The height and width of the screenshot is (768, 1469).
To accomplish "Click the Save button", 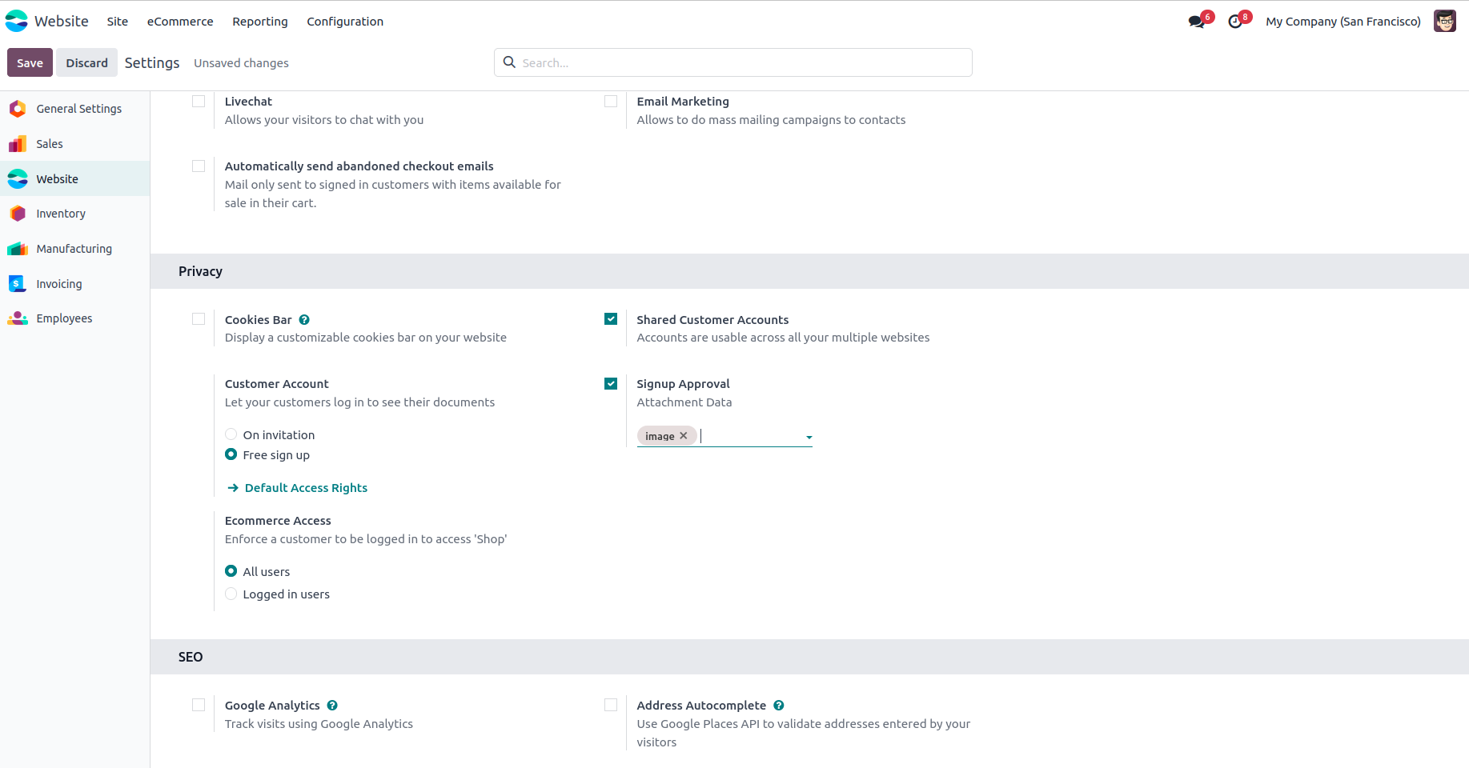I will (30, 63).
